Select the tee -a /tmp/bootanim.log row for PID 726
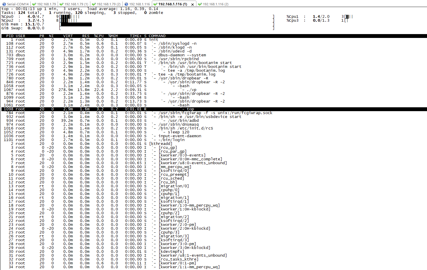The width and height of the screenshot is (427, 270). tap(214, 74)
